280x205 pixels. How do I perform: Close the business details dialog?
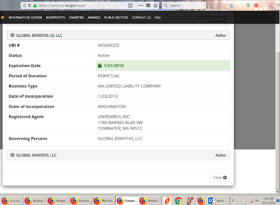(220, 177)
